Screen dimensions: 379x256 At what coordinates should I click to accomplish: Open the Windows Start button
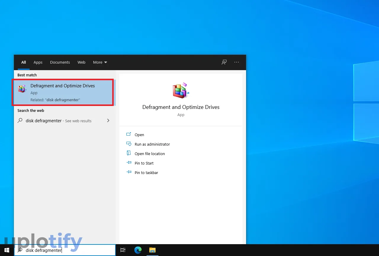point(7,250)
